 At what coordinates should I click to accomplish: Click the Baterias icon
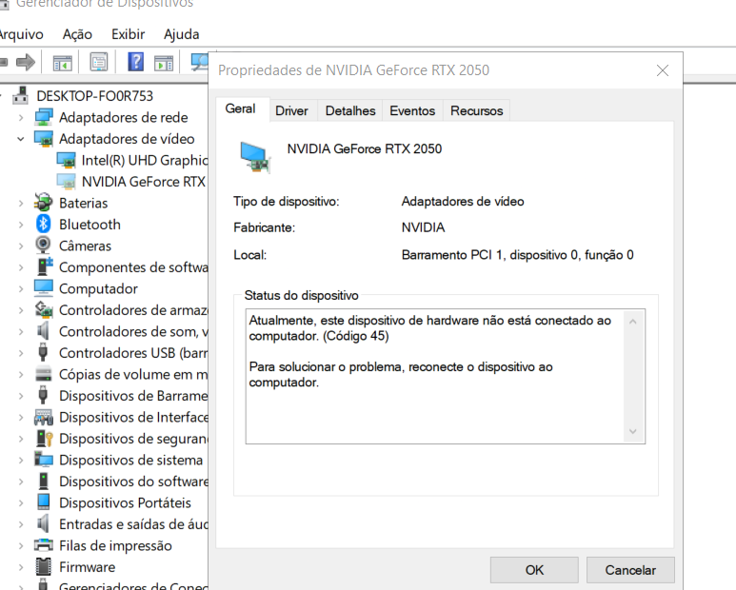pyautogui.click(x=43, y=203)
